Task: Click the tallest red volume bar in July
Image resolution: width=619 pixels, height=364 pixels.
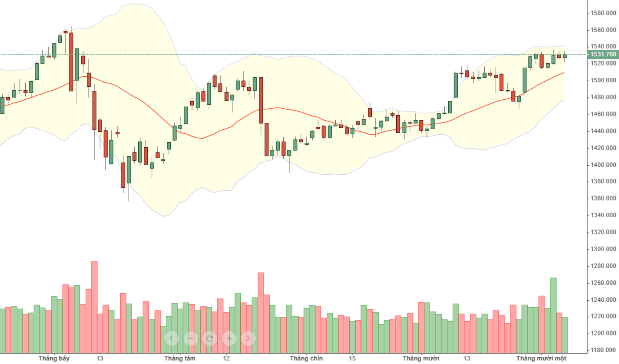Action: pyautogui.click(x=94, y=307)
